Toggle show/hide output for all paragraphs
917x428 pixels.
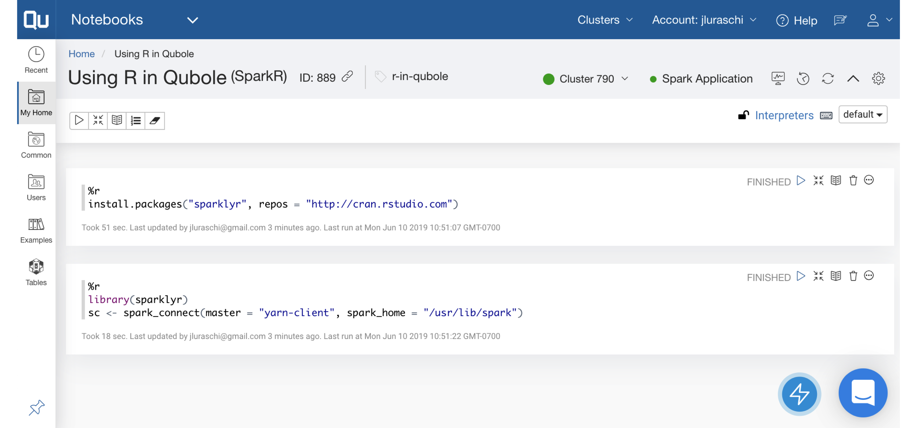pos(117,120)
